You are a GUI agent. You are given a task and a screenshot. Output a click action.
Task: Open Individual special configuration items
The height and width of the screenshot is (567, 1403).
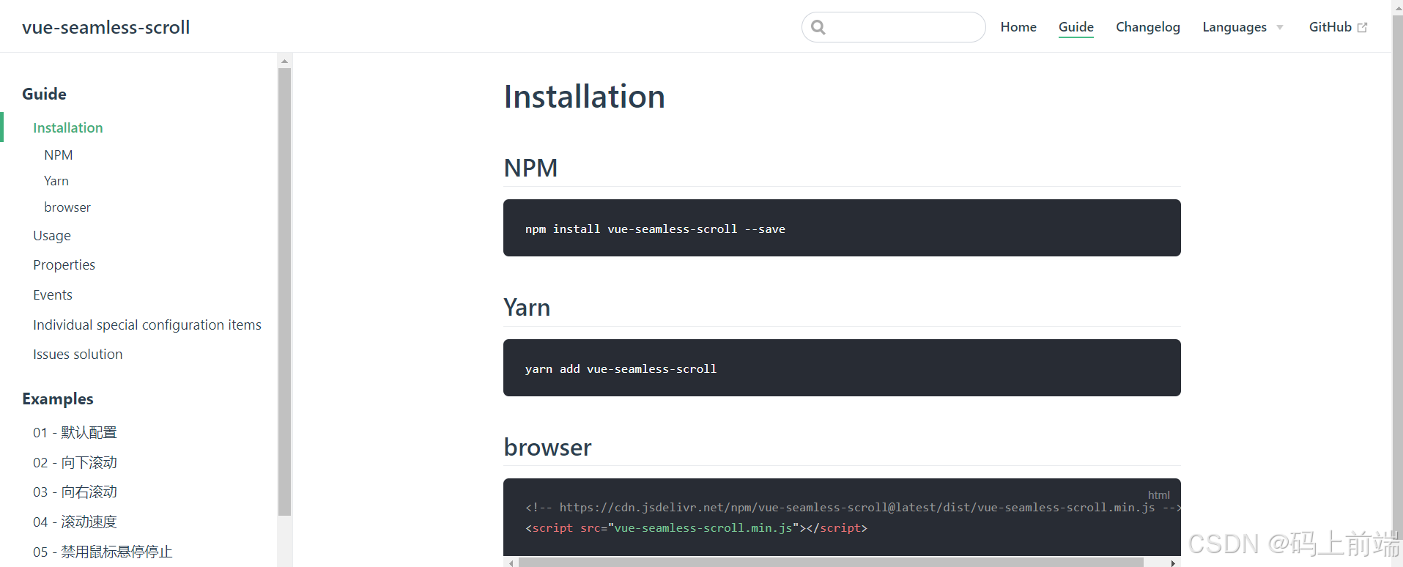coord(147,325)
